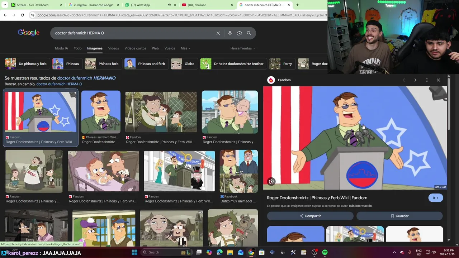Viewport: 459px width, 258px height.
Task: Select the Imágenes tab
Action: pyautogui.click(x=95, y=48)
